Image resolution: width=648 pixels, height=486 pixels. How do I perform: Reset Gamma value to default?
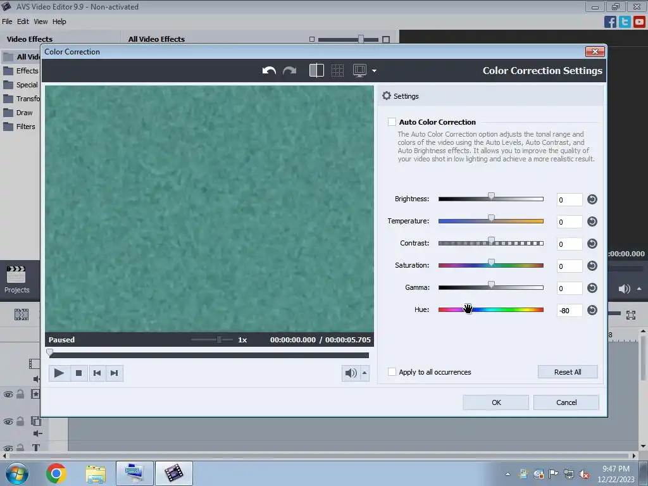click(592, 288)
